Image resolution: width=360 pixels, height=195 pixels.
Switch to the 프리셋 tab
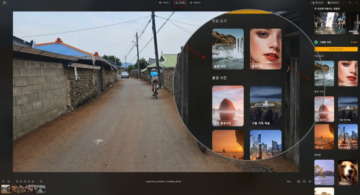pyautogui.click(x=180, y=3)
